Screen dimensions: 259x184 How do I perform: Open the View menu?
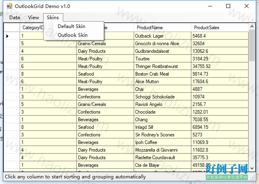33,18
